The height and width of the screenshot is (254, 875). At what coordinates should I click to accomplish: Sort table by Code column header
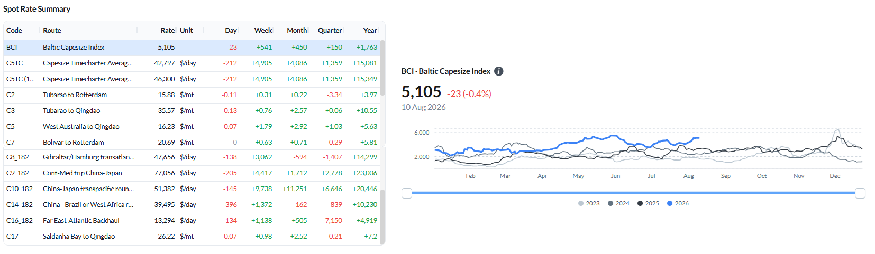(x=14, y=31)
